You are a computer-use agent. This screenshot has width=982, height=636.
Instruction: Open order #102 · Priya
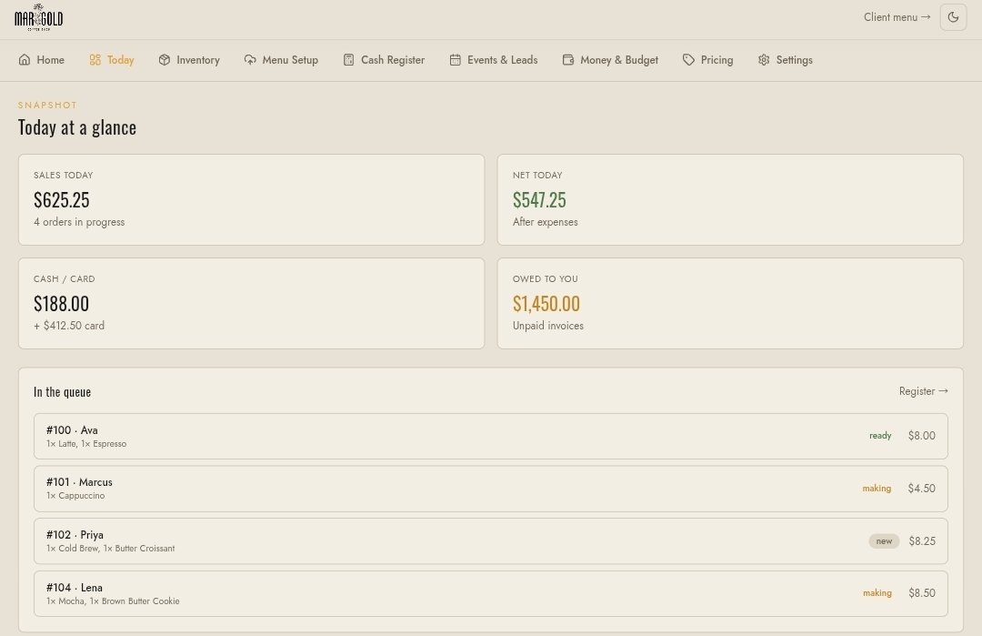coord(490,541)
